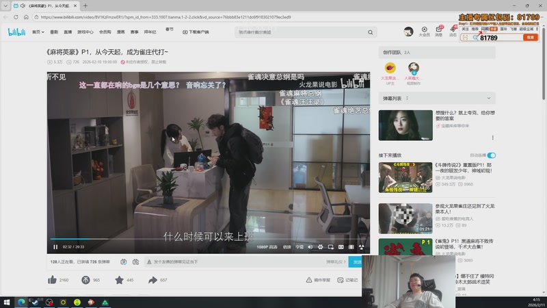Open the 字幕 subtitle menu
The width and height of the screenshot is (547, 308).
click(x=299, y=247)
